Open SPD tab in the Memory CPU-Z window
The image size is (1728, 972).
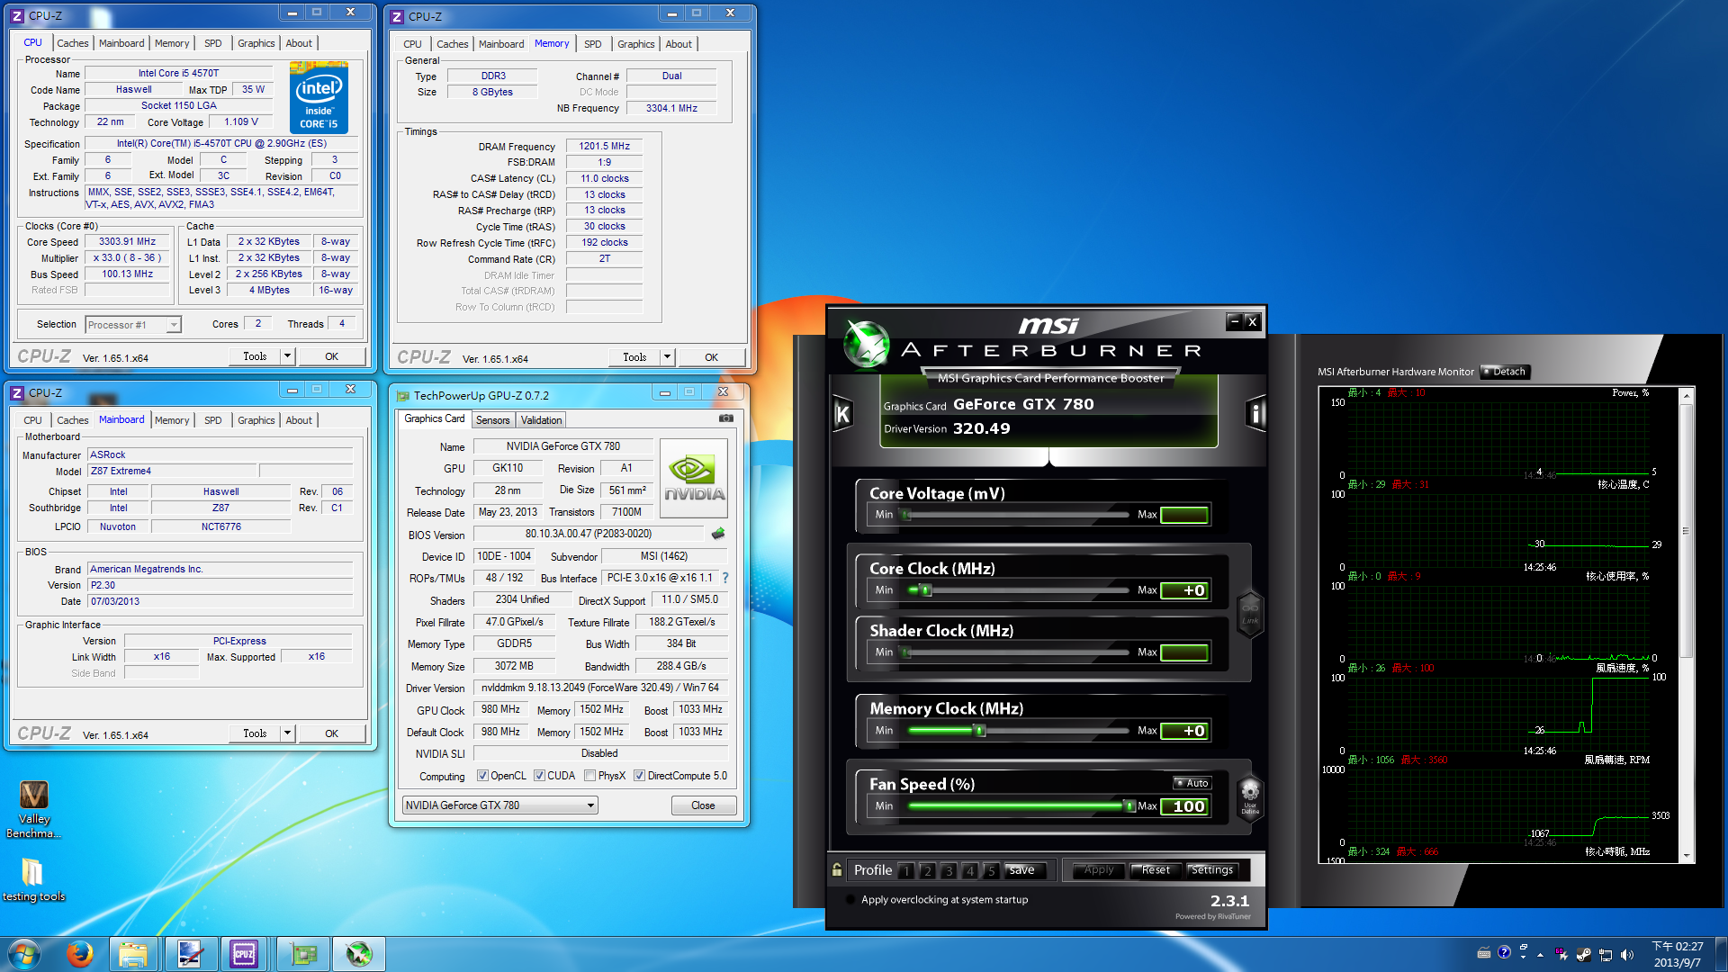tap(592, 44)
